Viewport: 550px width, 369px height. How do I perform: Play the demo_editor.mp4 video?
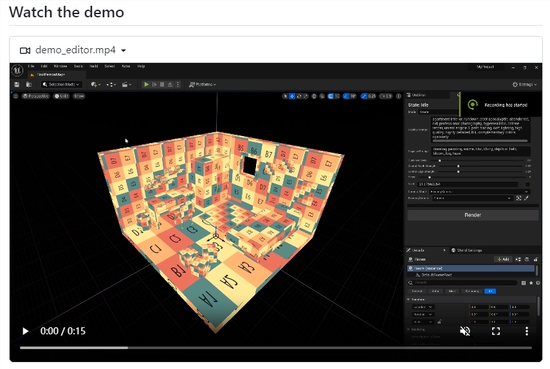coord(26,331)
